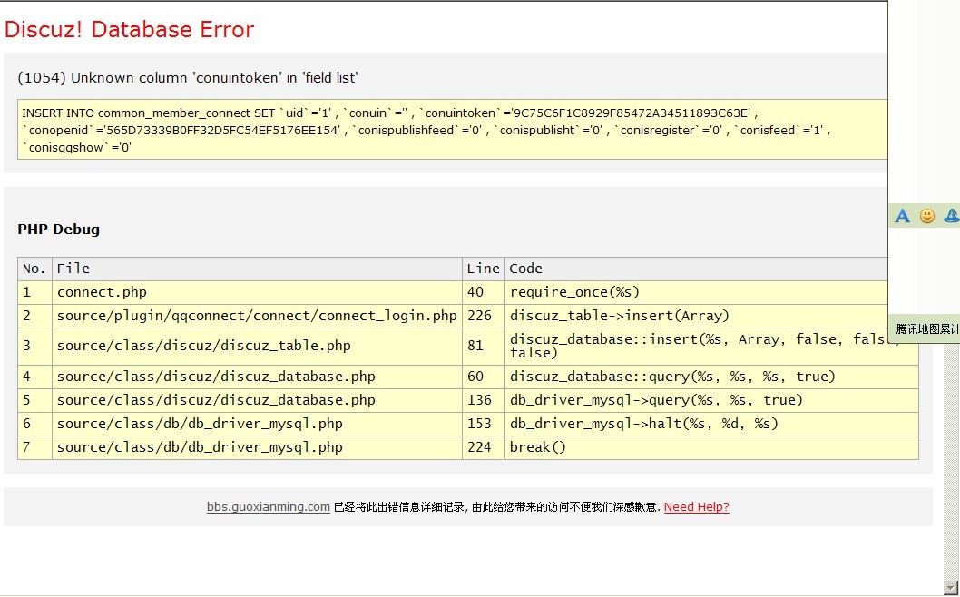
Task: Click the vertical scrollbar track
Action: point(950,454)
